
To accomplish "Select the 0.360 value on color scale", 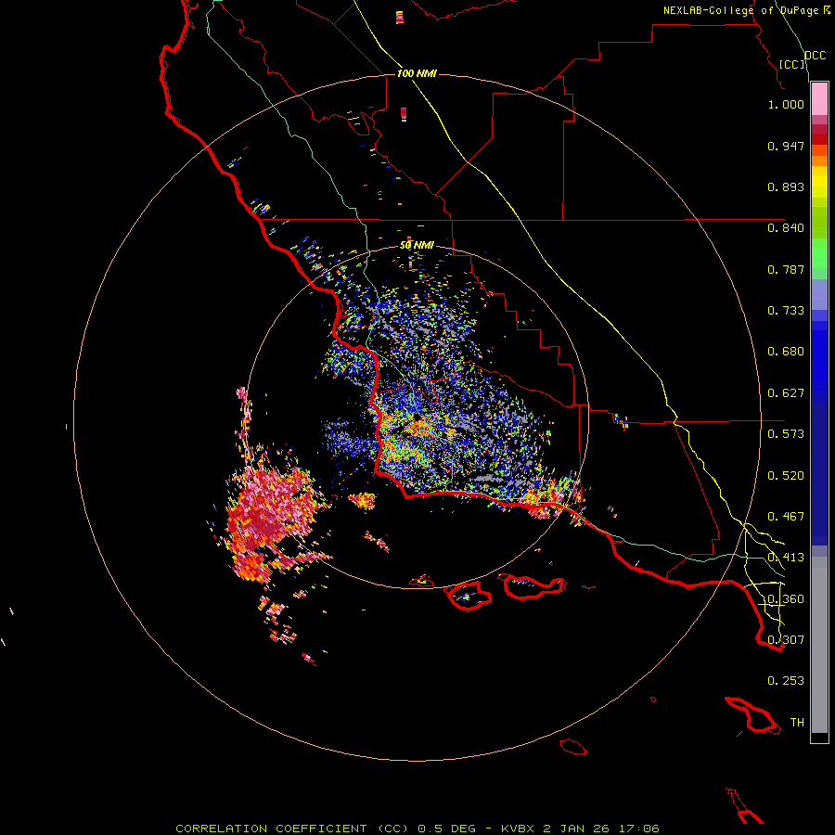I will point(786,599).
